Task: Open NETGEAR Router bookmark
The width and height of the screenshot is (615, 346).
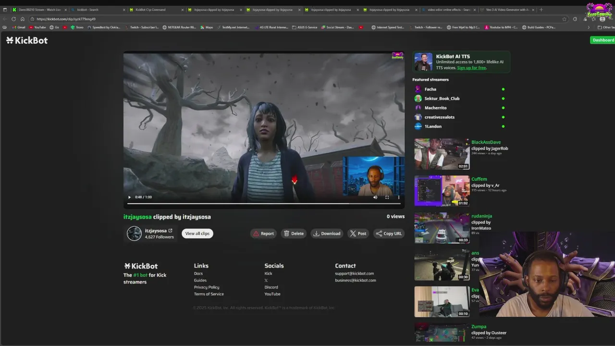Action: [179, 27]
